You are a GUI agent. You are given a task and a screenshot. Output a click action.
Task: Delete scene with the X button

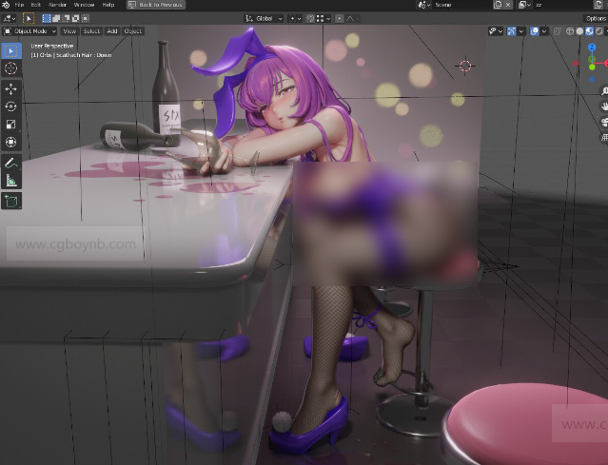pyautogui.click(x=508, y=5)
